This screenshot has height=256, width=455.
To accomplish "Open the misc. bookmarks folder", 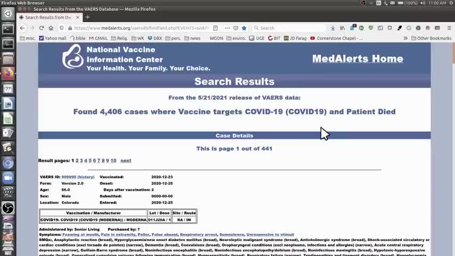I will point(28,38).
